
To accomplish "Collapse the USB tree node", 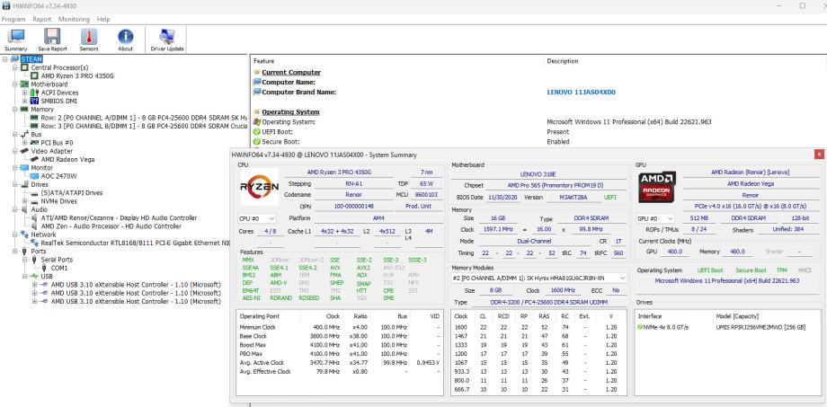I will coord(25,276).
